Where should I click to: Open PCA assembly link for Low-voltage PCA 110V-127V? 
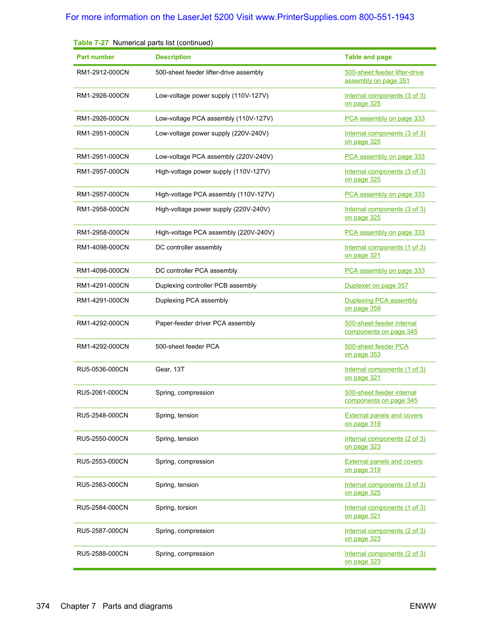pos(384,119)
